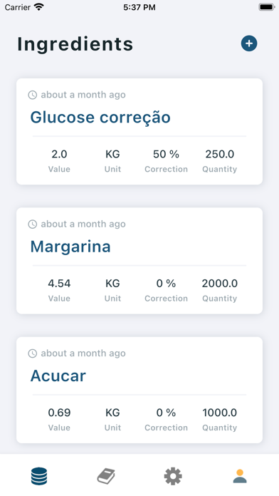Click the Wi-Fi status icon
This screenshot has width=279, height=496.
point(39,7)
